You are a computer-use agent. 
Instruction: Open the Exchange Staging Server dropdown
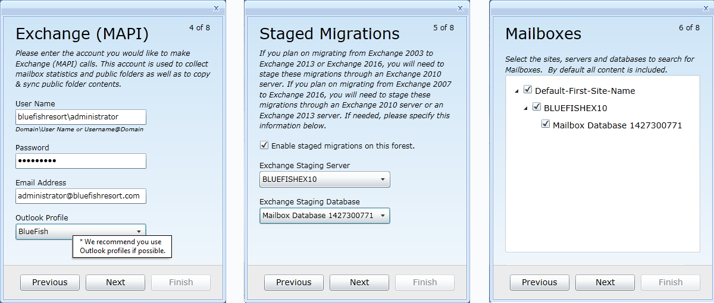tap(382, 180)
